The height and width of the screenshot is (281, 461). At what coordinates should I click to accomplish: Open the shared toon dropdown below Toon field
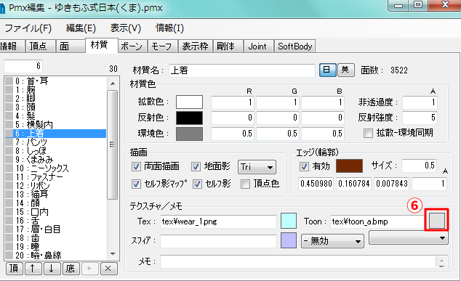click(409, 238)
